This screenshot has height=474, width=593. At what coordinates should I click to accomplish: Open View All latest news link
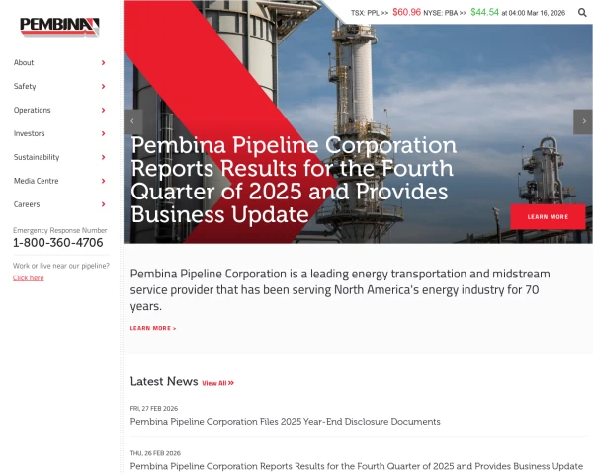[217, 383]
